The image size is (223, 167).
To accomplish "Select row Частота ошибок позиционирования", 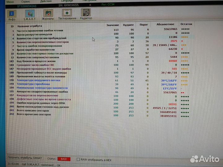I will click(x=100, y=45).
